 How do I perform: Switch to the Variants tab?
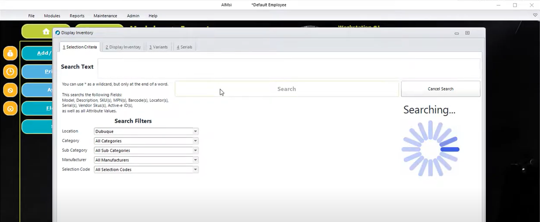(159, 47)
